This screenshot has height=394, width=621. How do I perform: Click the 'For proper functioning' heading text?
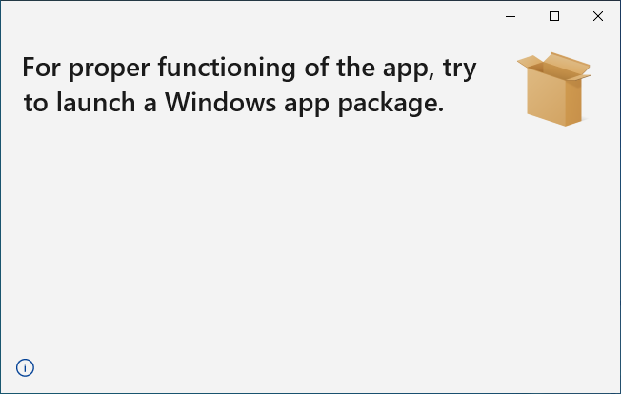coord(250,85)
